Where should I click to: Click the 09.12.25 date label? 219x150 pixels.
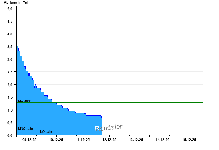[30, 140]
